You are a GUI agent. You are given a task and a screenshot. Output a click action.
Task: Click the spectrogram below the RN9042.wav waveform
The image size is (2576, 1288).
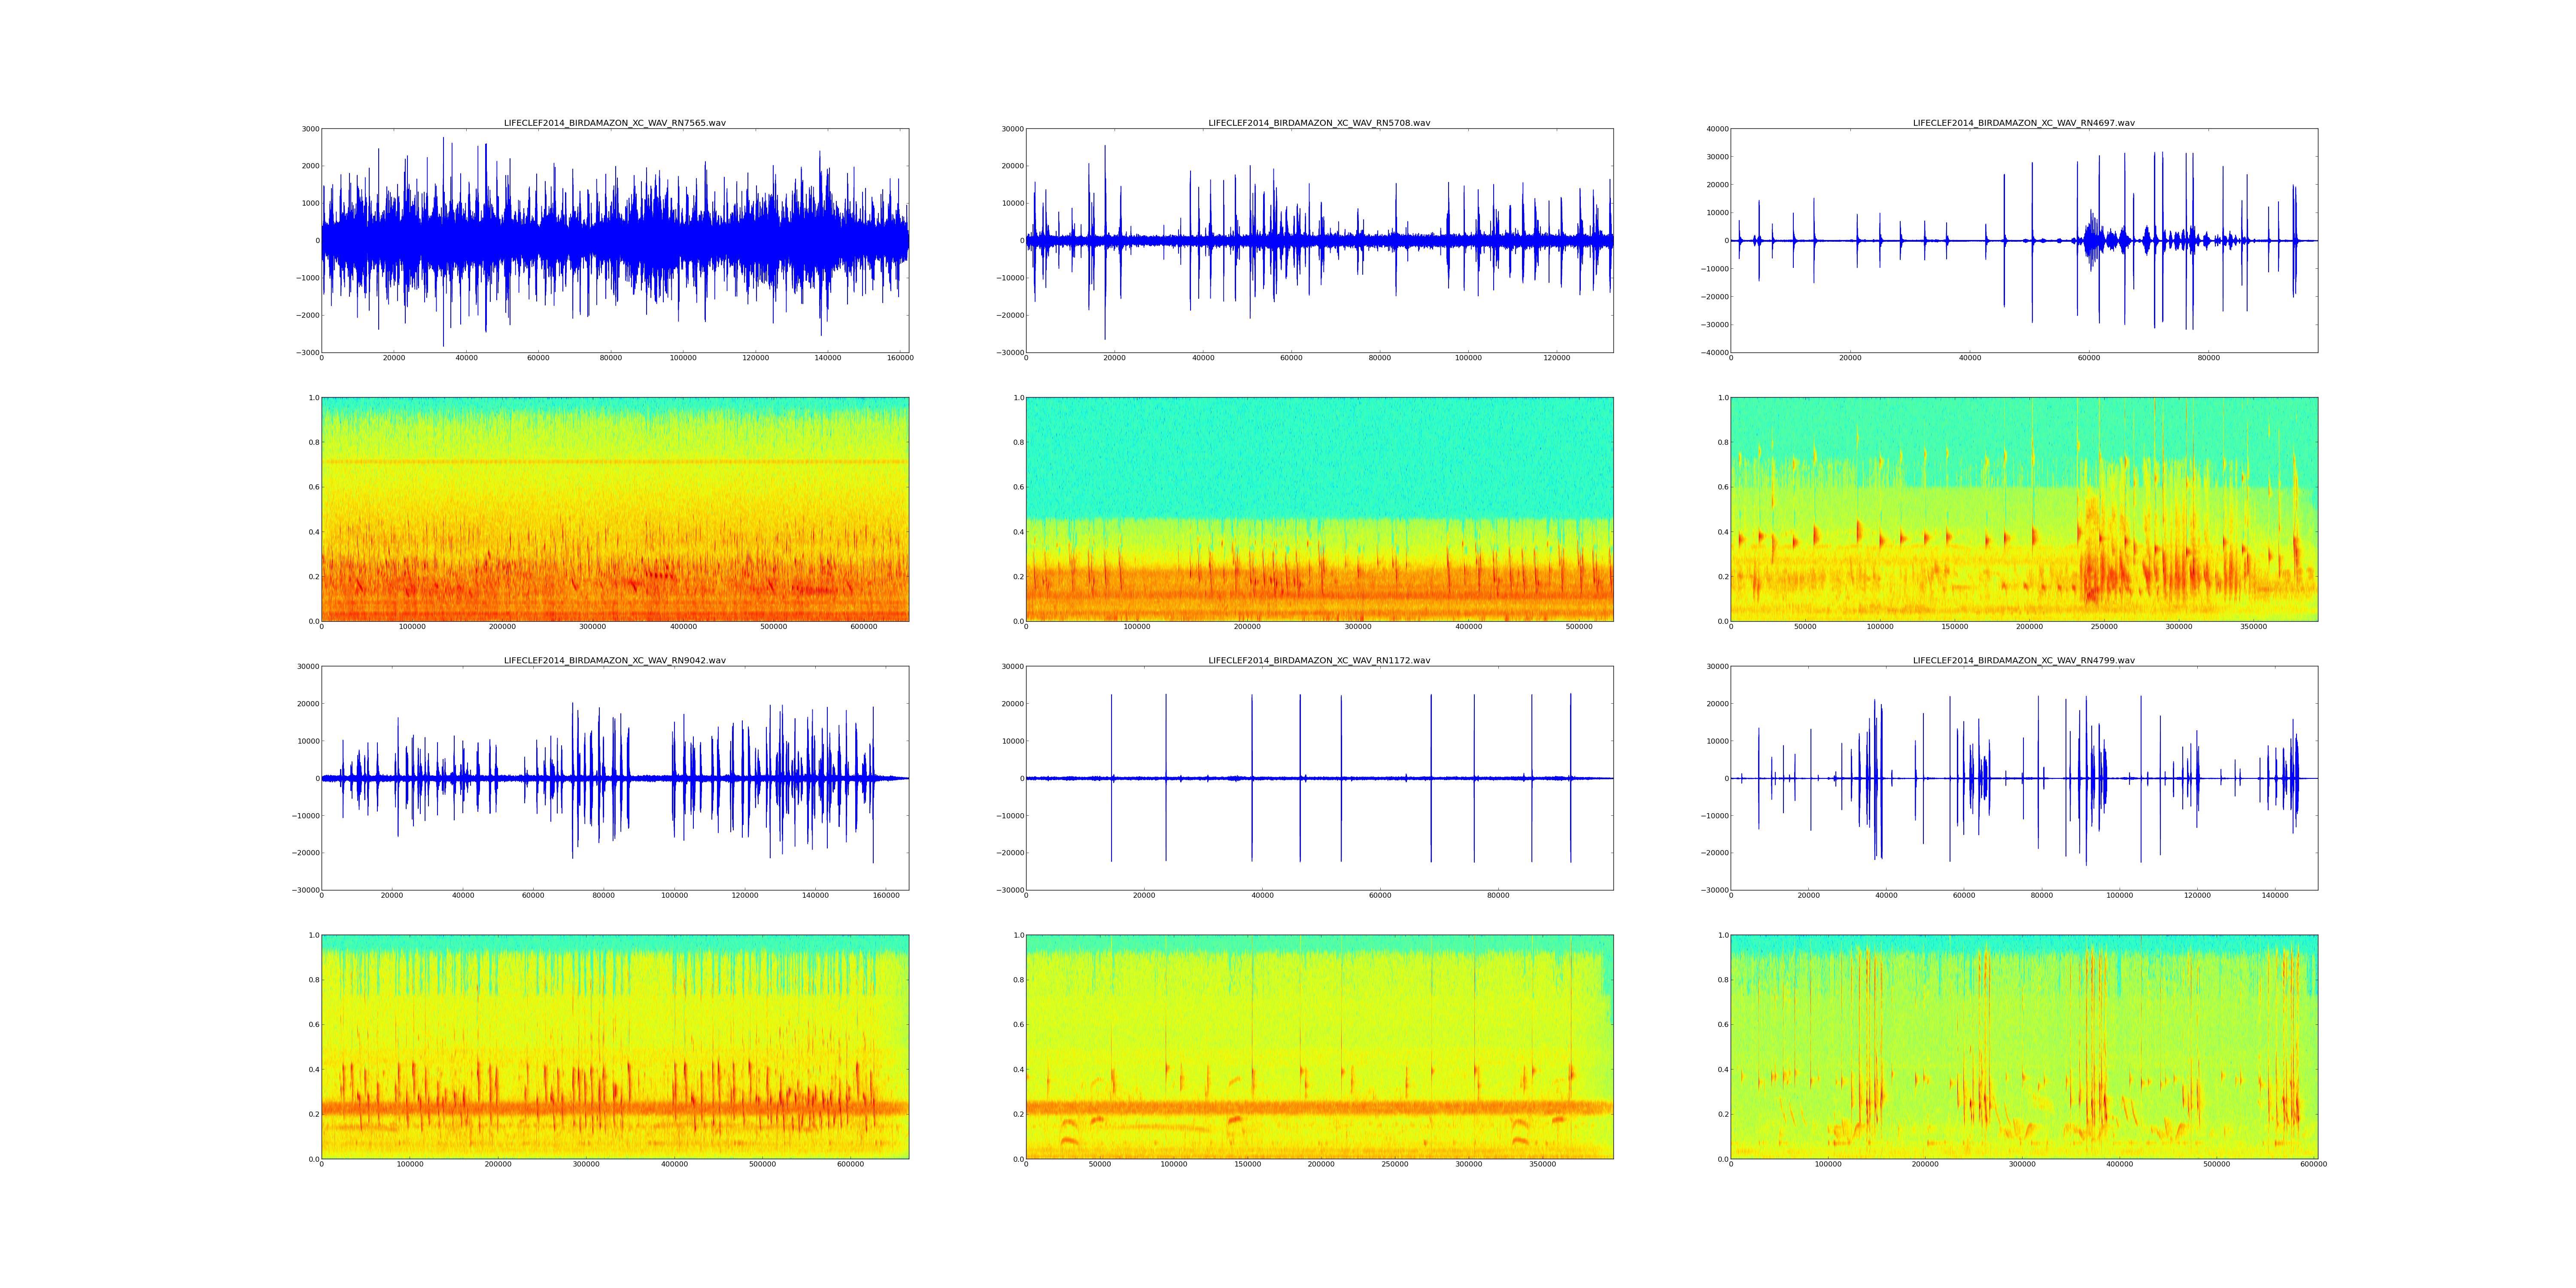614,1047
